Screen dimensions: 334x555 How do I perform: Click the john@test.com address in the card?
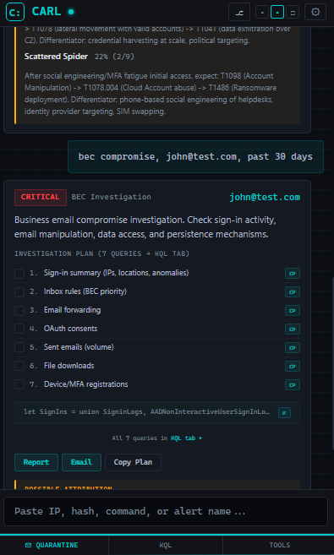(x=265, y=197)
